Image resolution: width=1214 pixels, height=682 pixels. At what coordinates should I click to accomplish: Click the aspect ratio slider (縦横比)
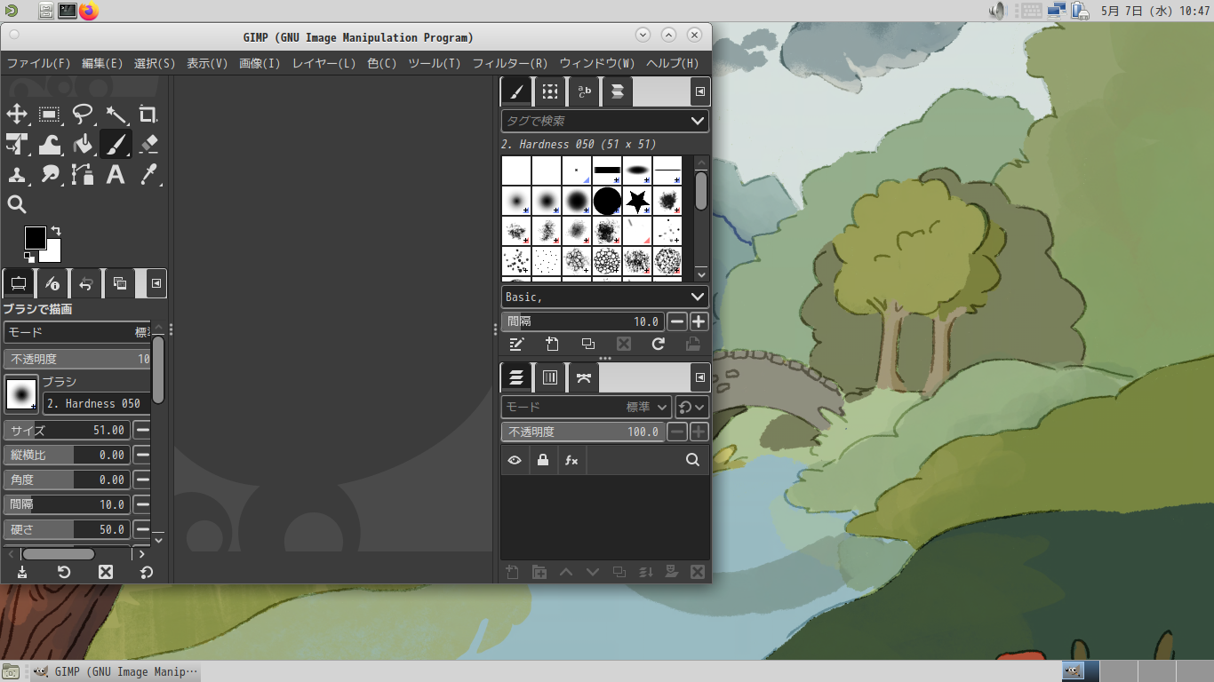pyautogui.click(x=67, y=455)
